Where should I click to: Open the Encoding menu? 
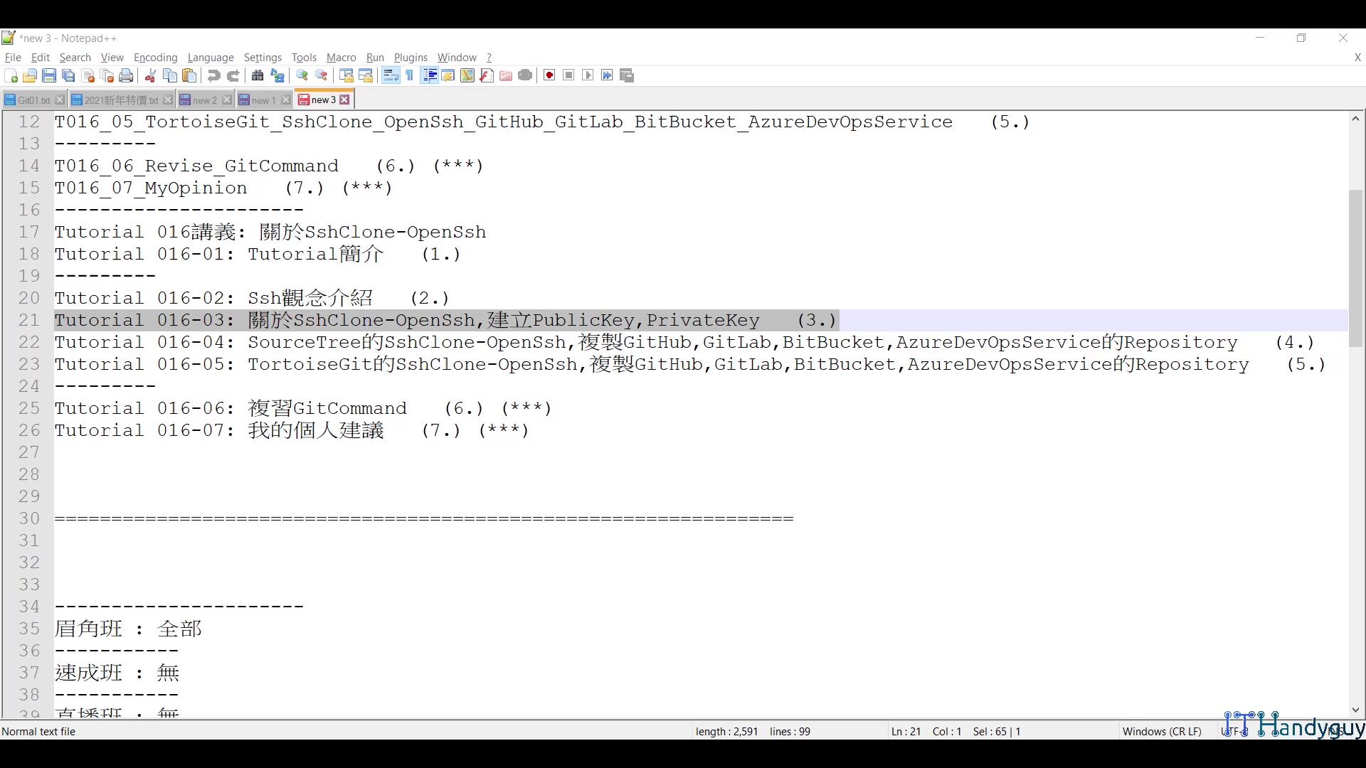coord(155,58)
